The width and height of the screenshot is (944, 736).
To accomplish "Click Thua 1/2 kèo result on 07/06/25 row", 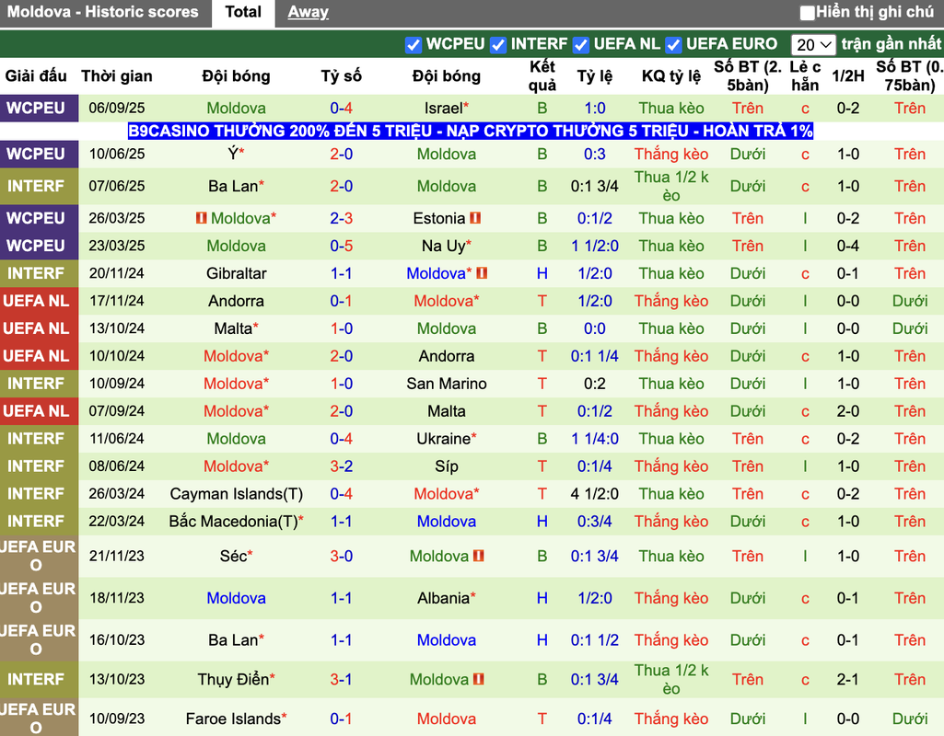I will pyautogui.click(x=671, y=187).
